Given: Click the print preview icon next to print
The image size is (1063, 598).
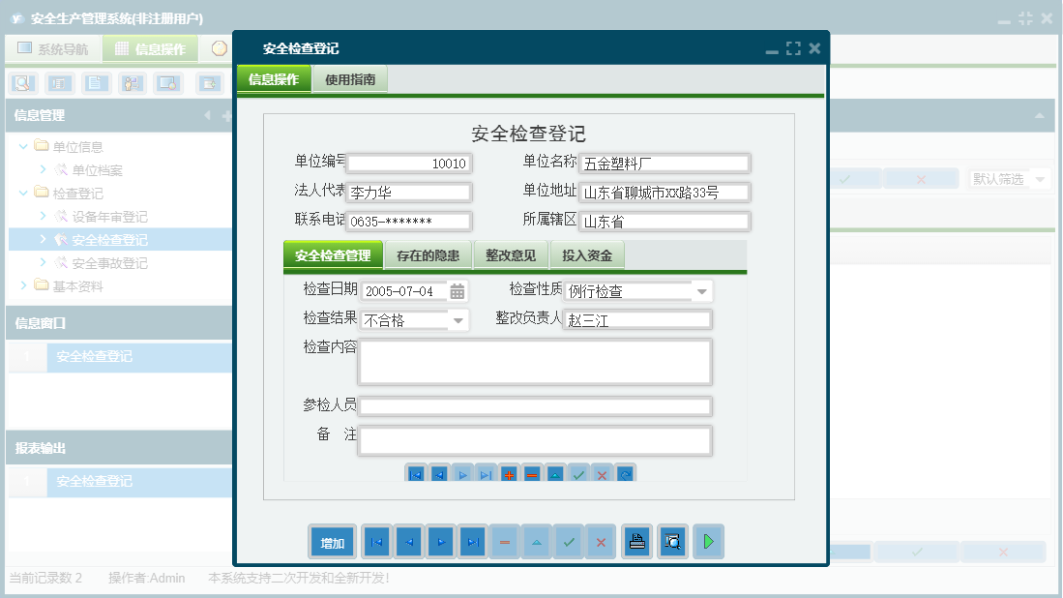Looking at the screenshot, I should [x=672, y=541].
